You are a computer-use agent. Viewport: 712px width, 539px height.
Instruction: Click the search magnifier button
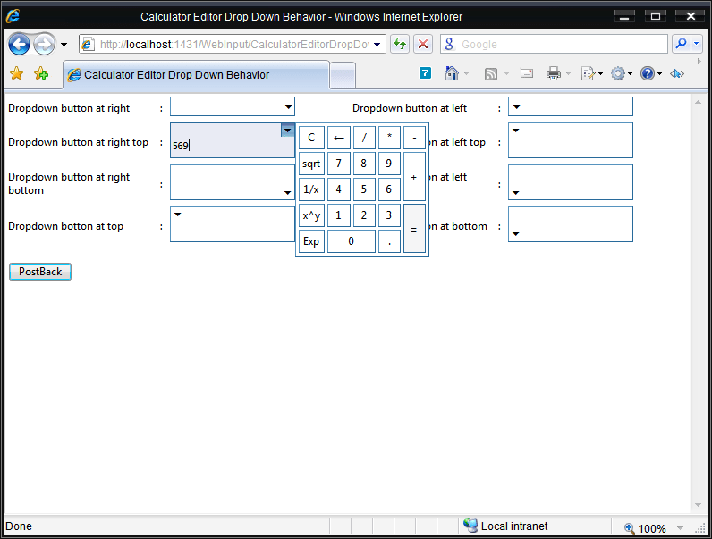point(681,44)
